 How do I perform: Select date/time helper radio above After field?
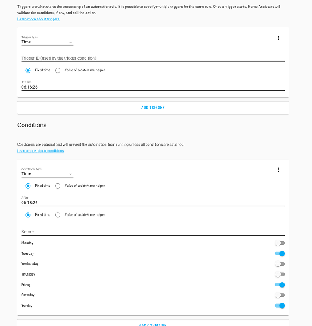[58, 186]
